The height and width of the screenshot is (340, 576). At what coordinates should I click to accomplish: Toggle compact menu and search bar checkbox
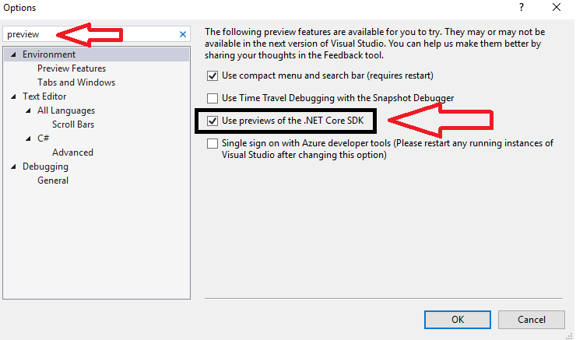212,75
